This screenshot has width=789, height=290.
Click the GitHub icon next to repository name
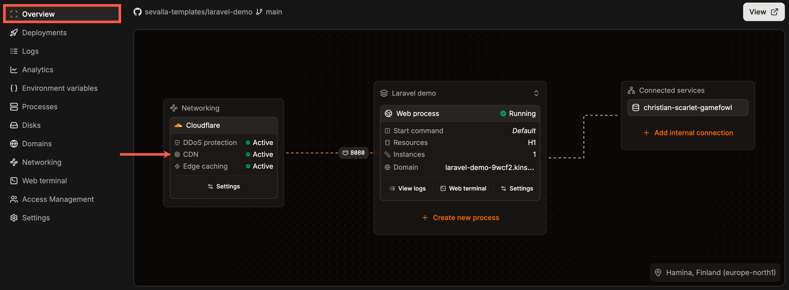point(138,11)
